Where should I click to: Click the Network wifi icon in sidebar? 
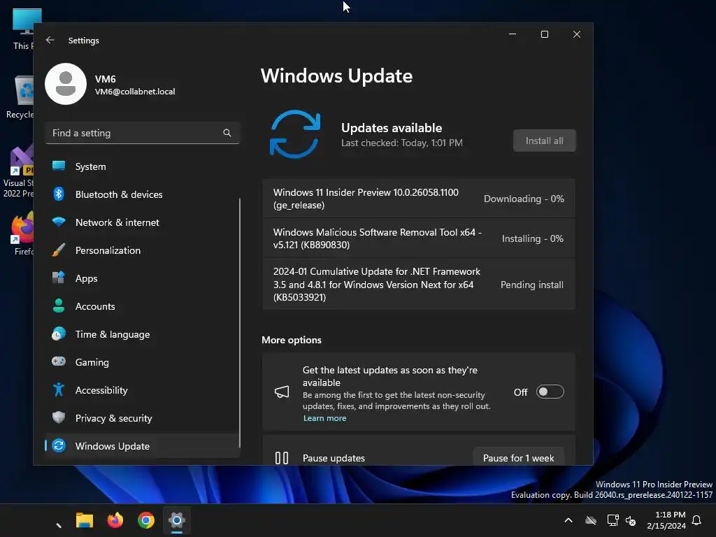click(x=59, y=222)
